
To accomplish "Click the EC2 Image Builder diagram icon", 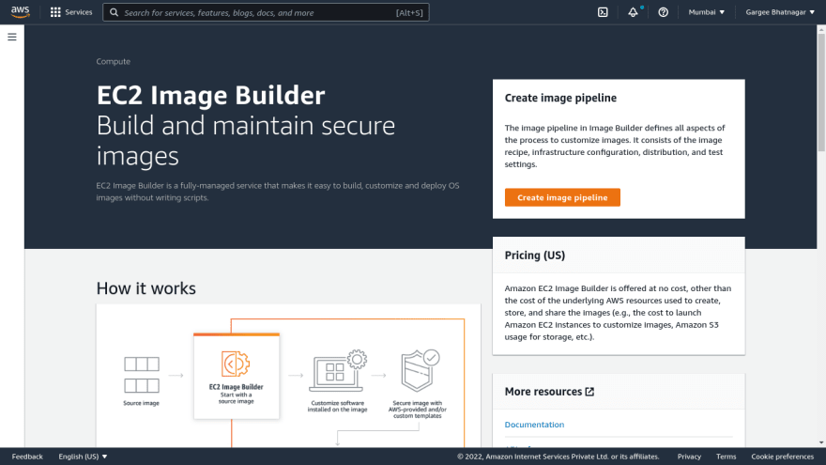I will click(x=236, y=364).
